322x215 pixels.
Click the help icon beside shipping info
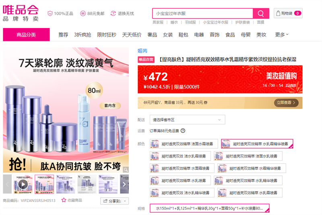click(x=183, y=131)
